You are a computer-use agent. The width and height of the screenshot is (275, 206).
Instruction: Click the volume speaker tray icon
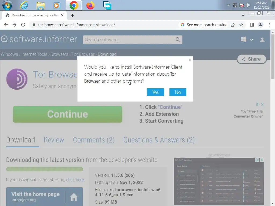pyautogui.click(x=248, y=5)
